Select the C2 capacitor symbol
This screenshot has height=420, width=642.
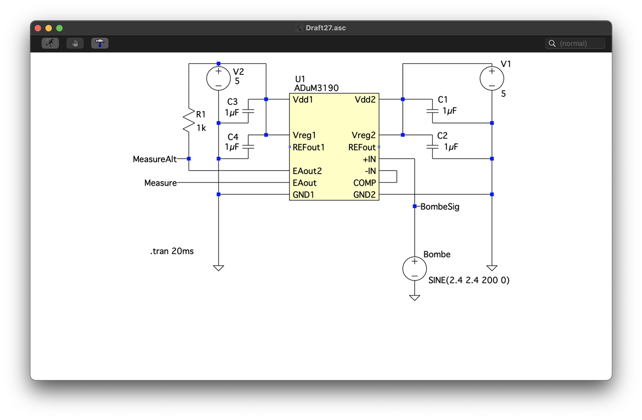pos(432,147)
